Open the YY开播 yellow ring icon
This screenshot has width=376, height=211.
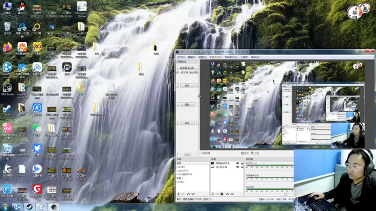[37, 28]
